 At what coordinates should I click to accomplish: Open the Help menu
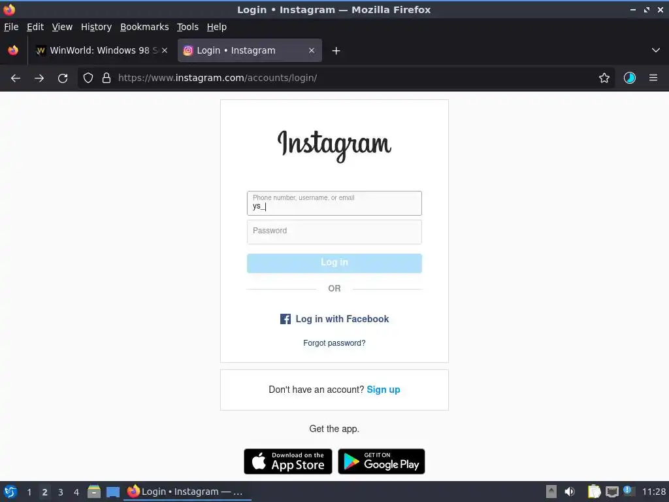[217, 27]
